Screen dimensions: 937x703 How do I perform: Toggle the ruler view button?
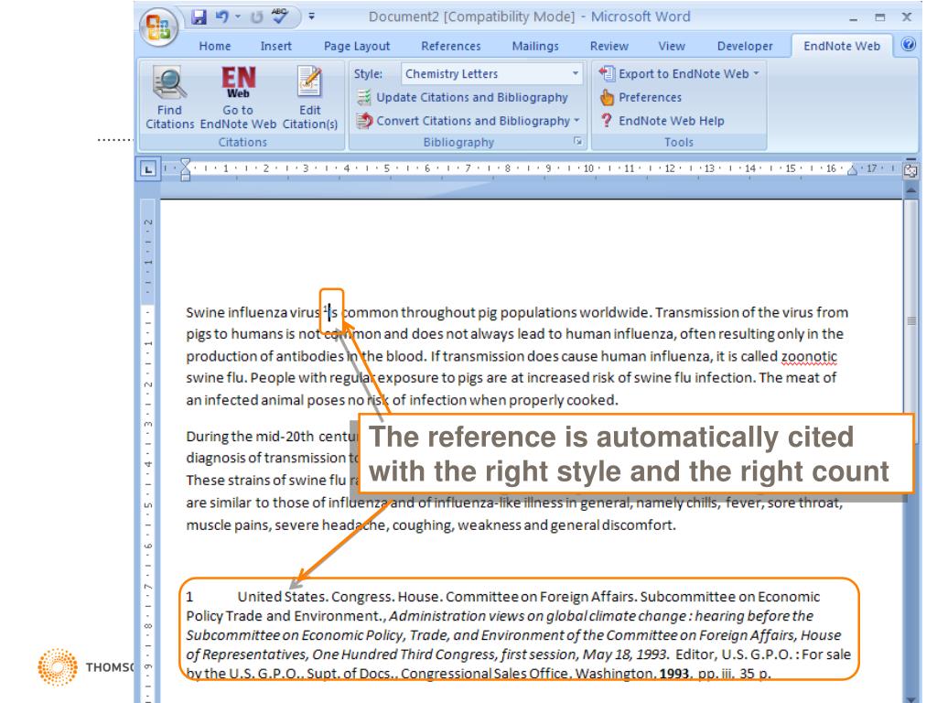coord(910,170)
